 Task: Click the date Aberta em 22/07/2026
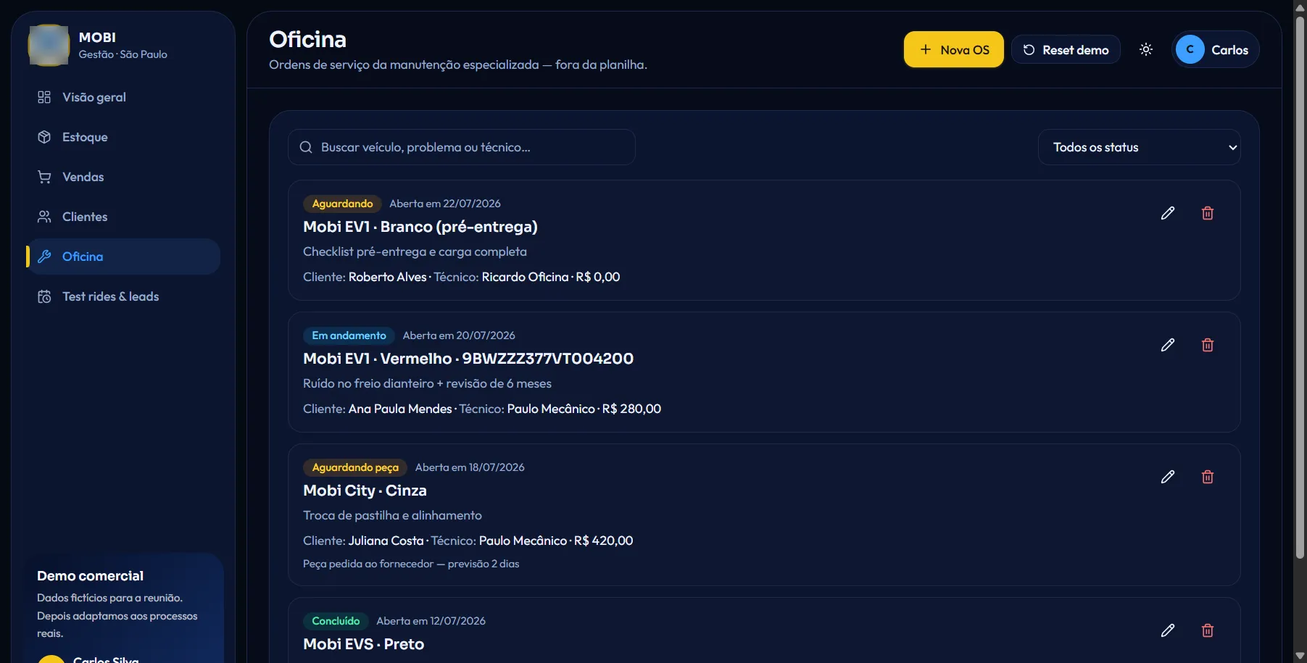(x=445, y=204)
